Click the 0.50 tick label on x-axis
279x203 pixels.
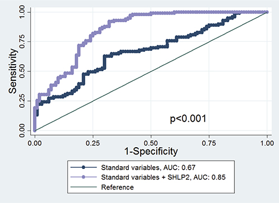pyautogui.click(x=151, y=143)
